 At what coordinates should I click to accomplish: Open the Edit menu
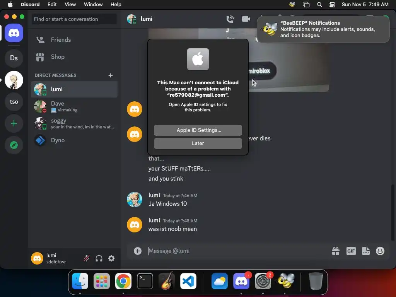(x=52, y=4)
